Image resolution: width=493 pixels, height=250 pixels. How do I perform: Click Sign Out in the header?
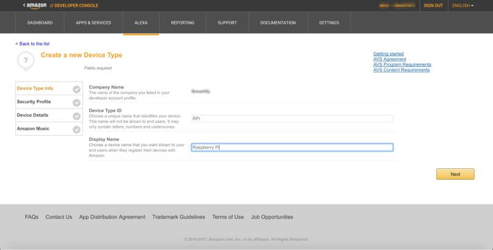[433, 6]
